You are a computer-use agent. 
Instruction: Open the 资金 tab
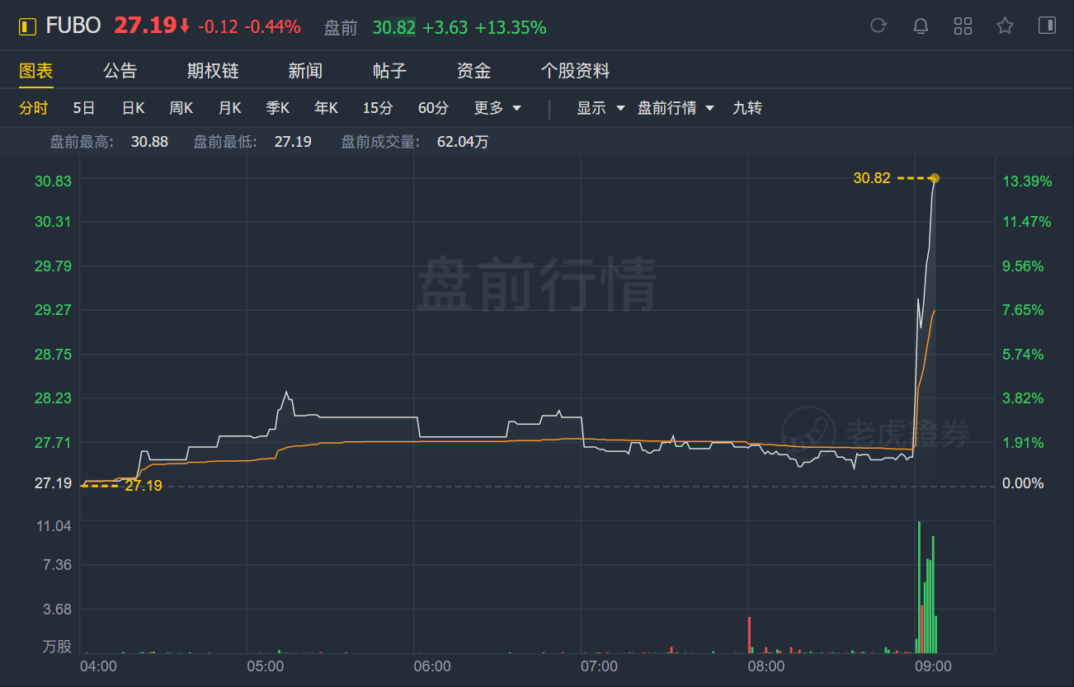tap(473, 71)
